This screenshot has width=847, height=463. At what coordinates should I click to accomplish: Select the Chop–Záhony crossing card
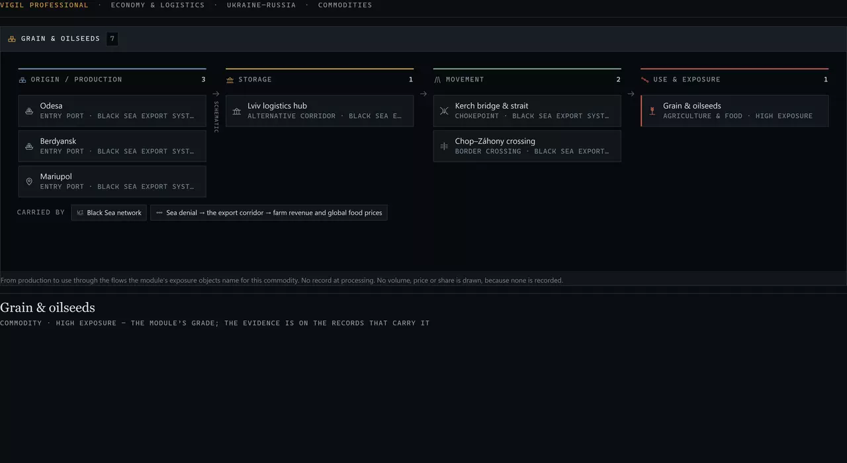coord(527,146)
